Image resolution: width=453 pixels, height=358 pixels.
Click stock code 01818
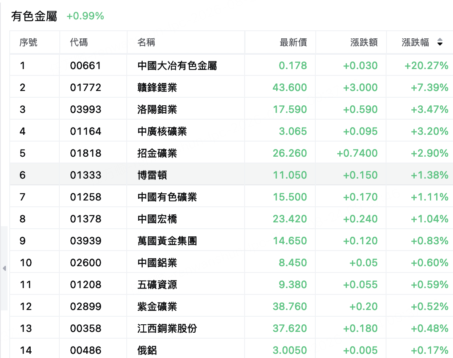click(x=85, y=153)
